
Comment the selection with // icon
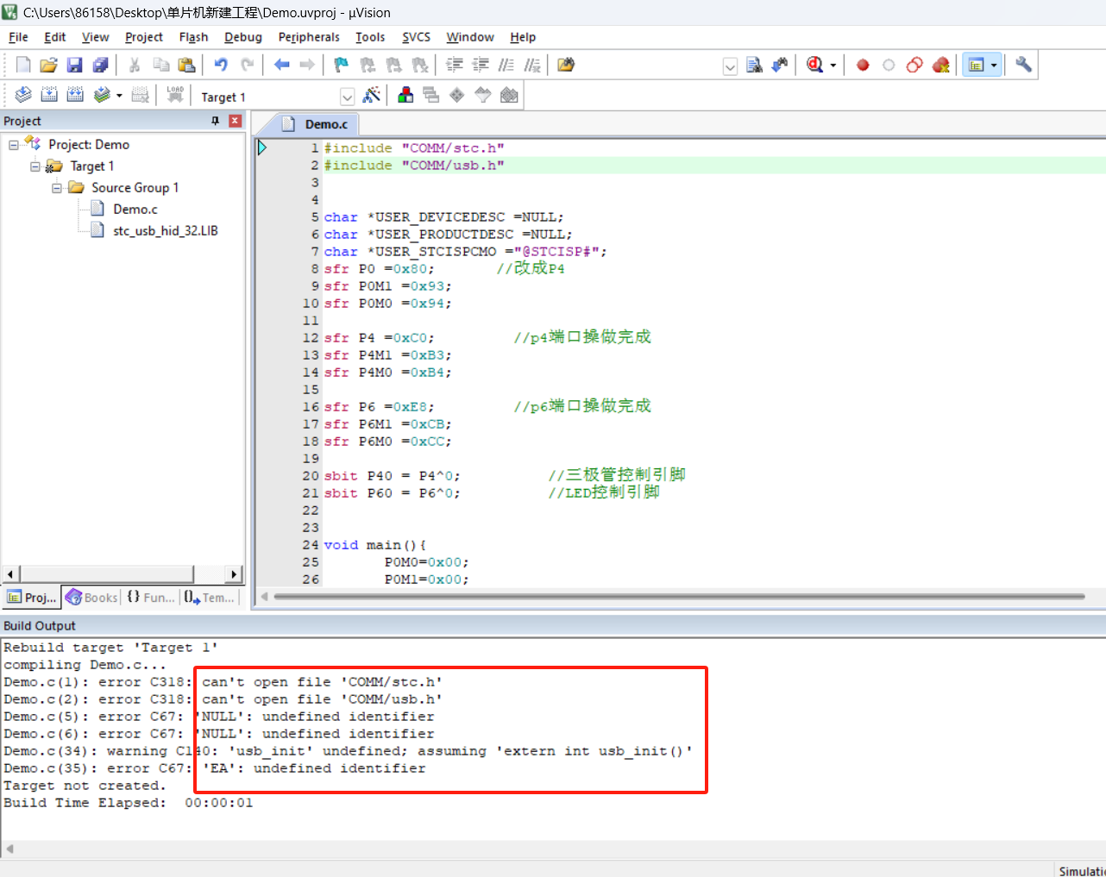pos(506,65)
